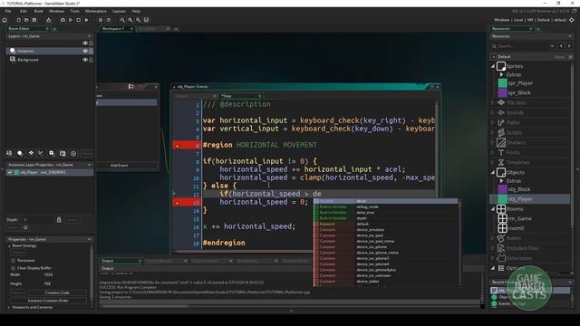Click the New Project toolbar icon
Image resolution: width=580 pixels, height=326 pixels.
(18, 20)
